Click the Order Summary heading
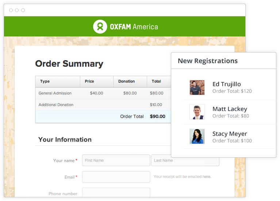The image size is (280, 201). [x=69, y=64]
